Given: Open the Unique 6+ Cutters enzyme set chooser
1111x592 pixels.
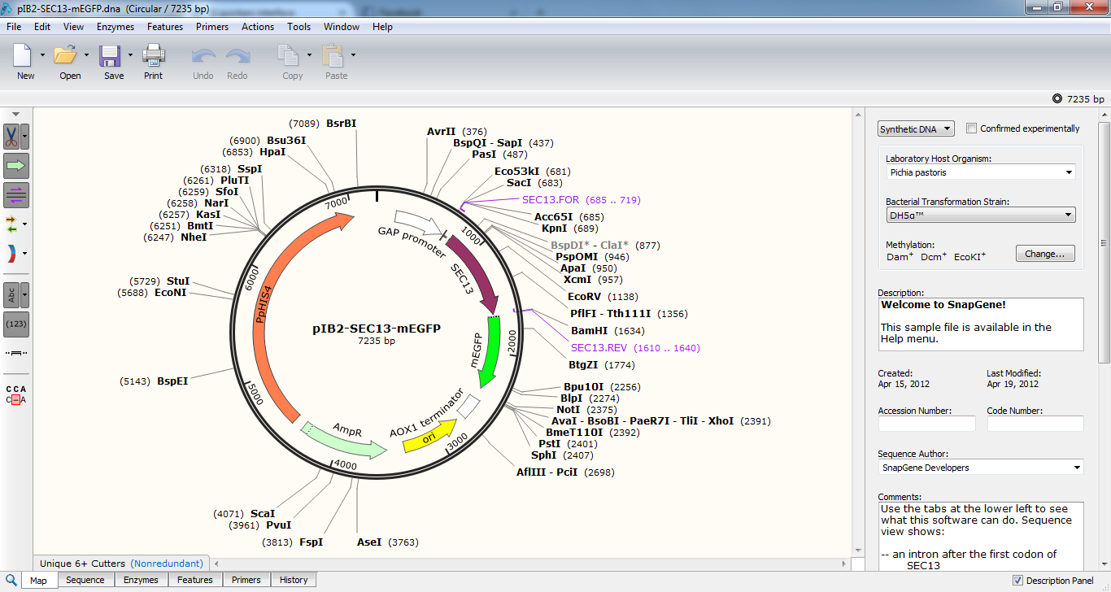Looking at the screenshot, I should tap(121, 563).
